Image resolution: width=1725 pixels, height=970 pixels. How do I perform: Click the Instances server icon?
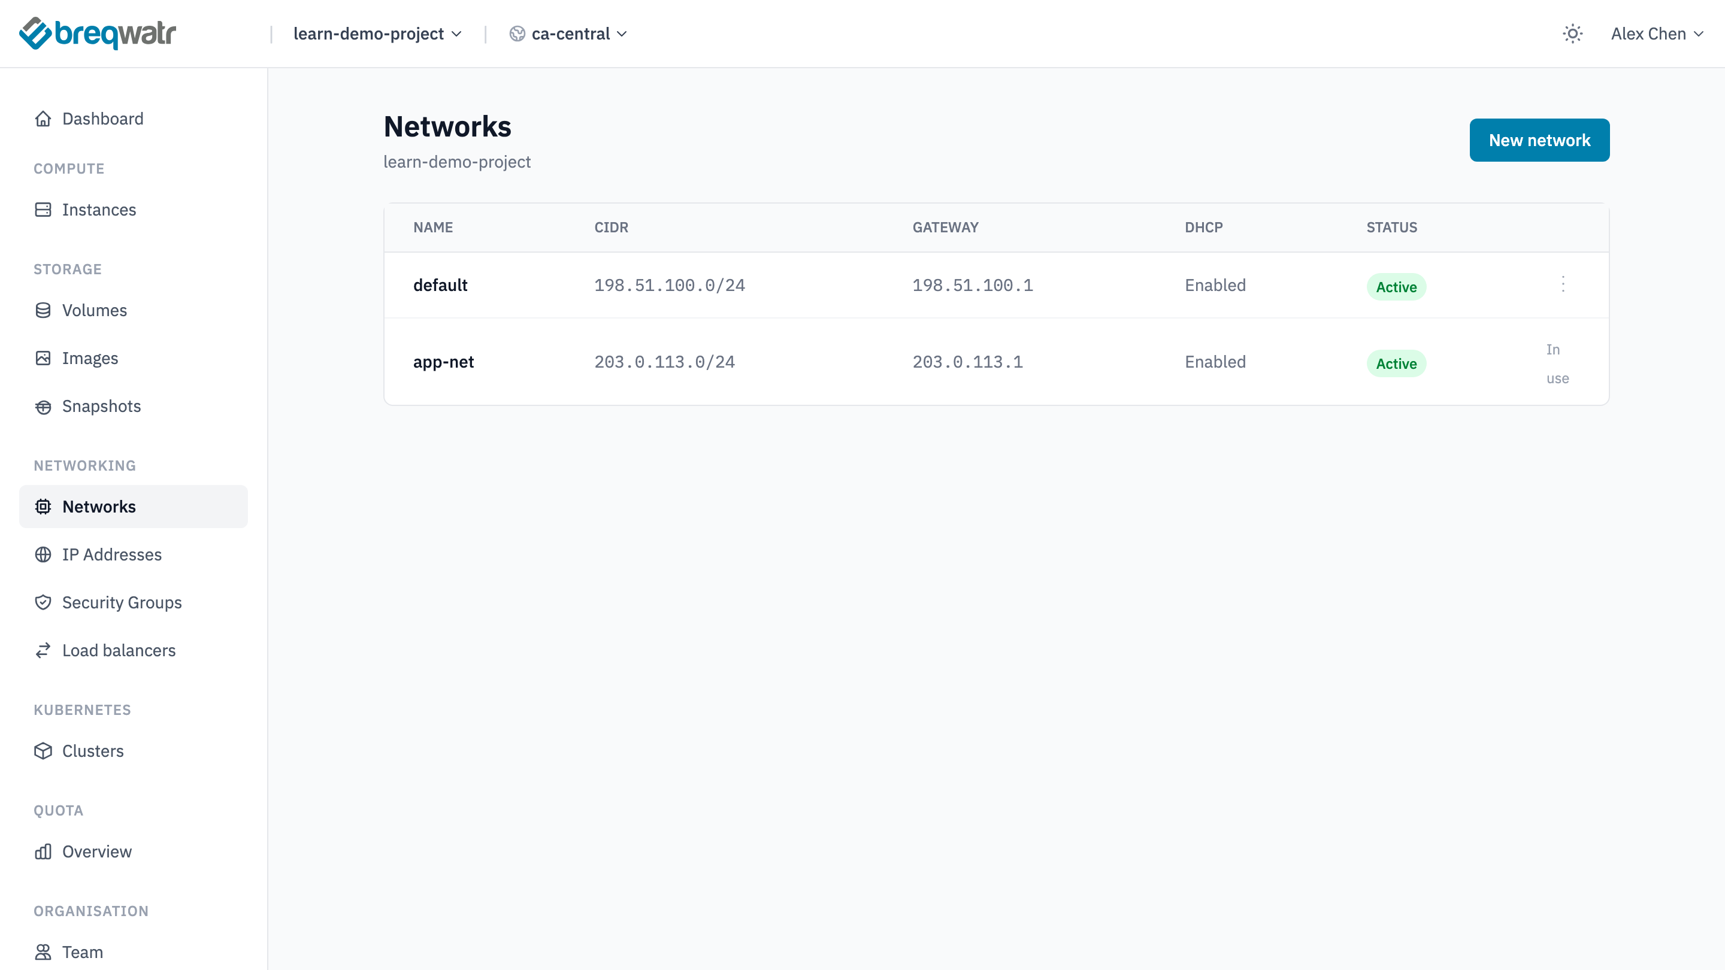(x=43, y=210)
